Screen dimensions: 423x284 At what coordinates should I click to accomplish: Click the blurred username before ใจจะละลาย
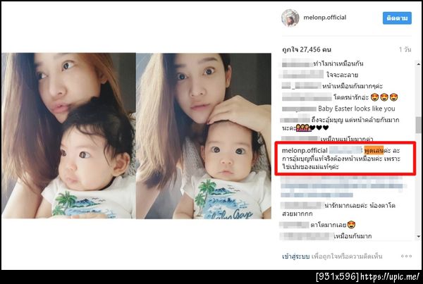[x=302, y=74]
